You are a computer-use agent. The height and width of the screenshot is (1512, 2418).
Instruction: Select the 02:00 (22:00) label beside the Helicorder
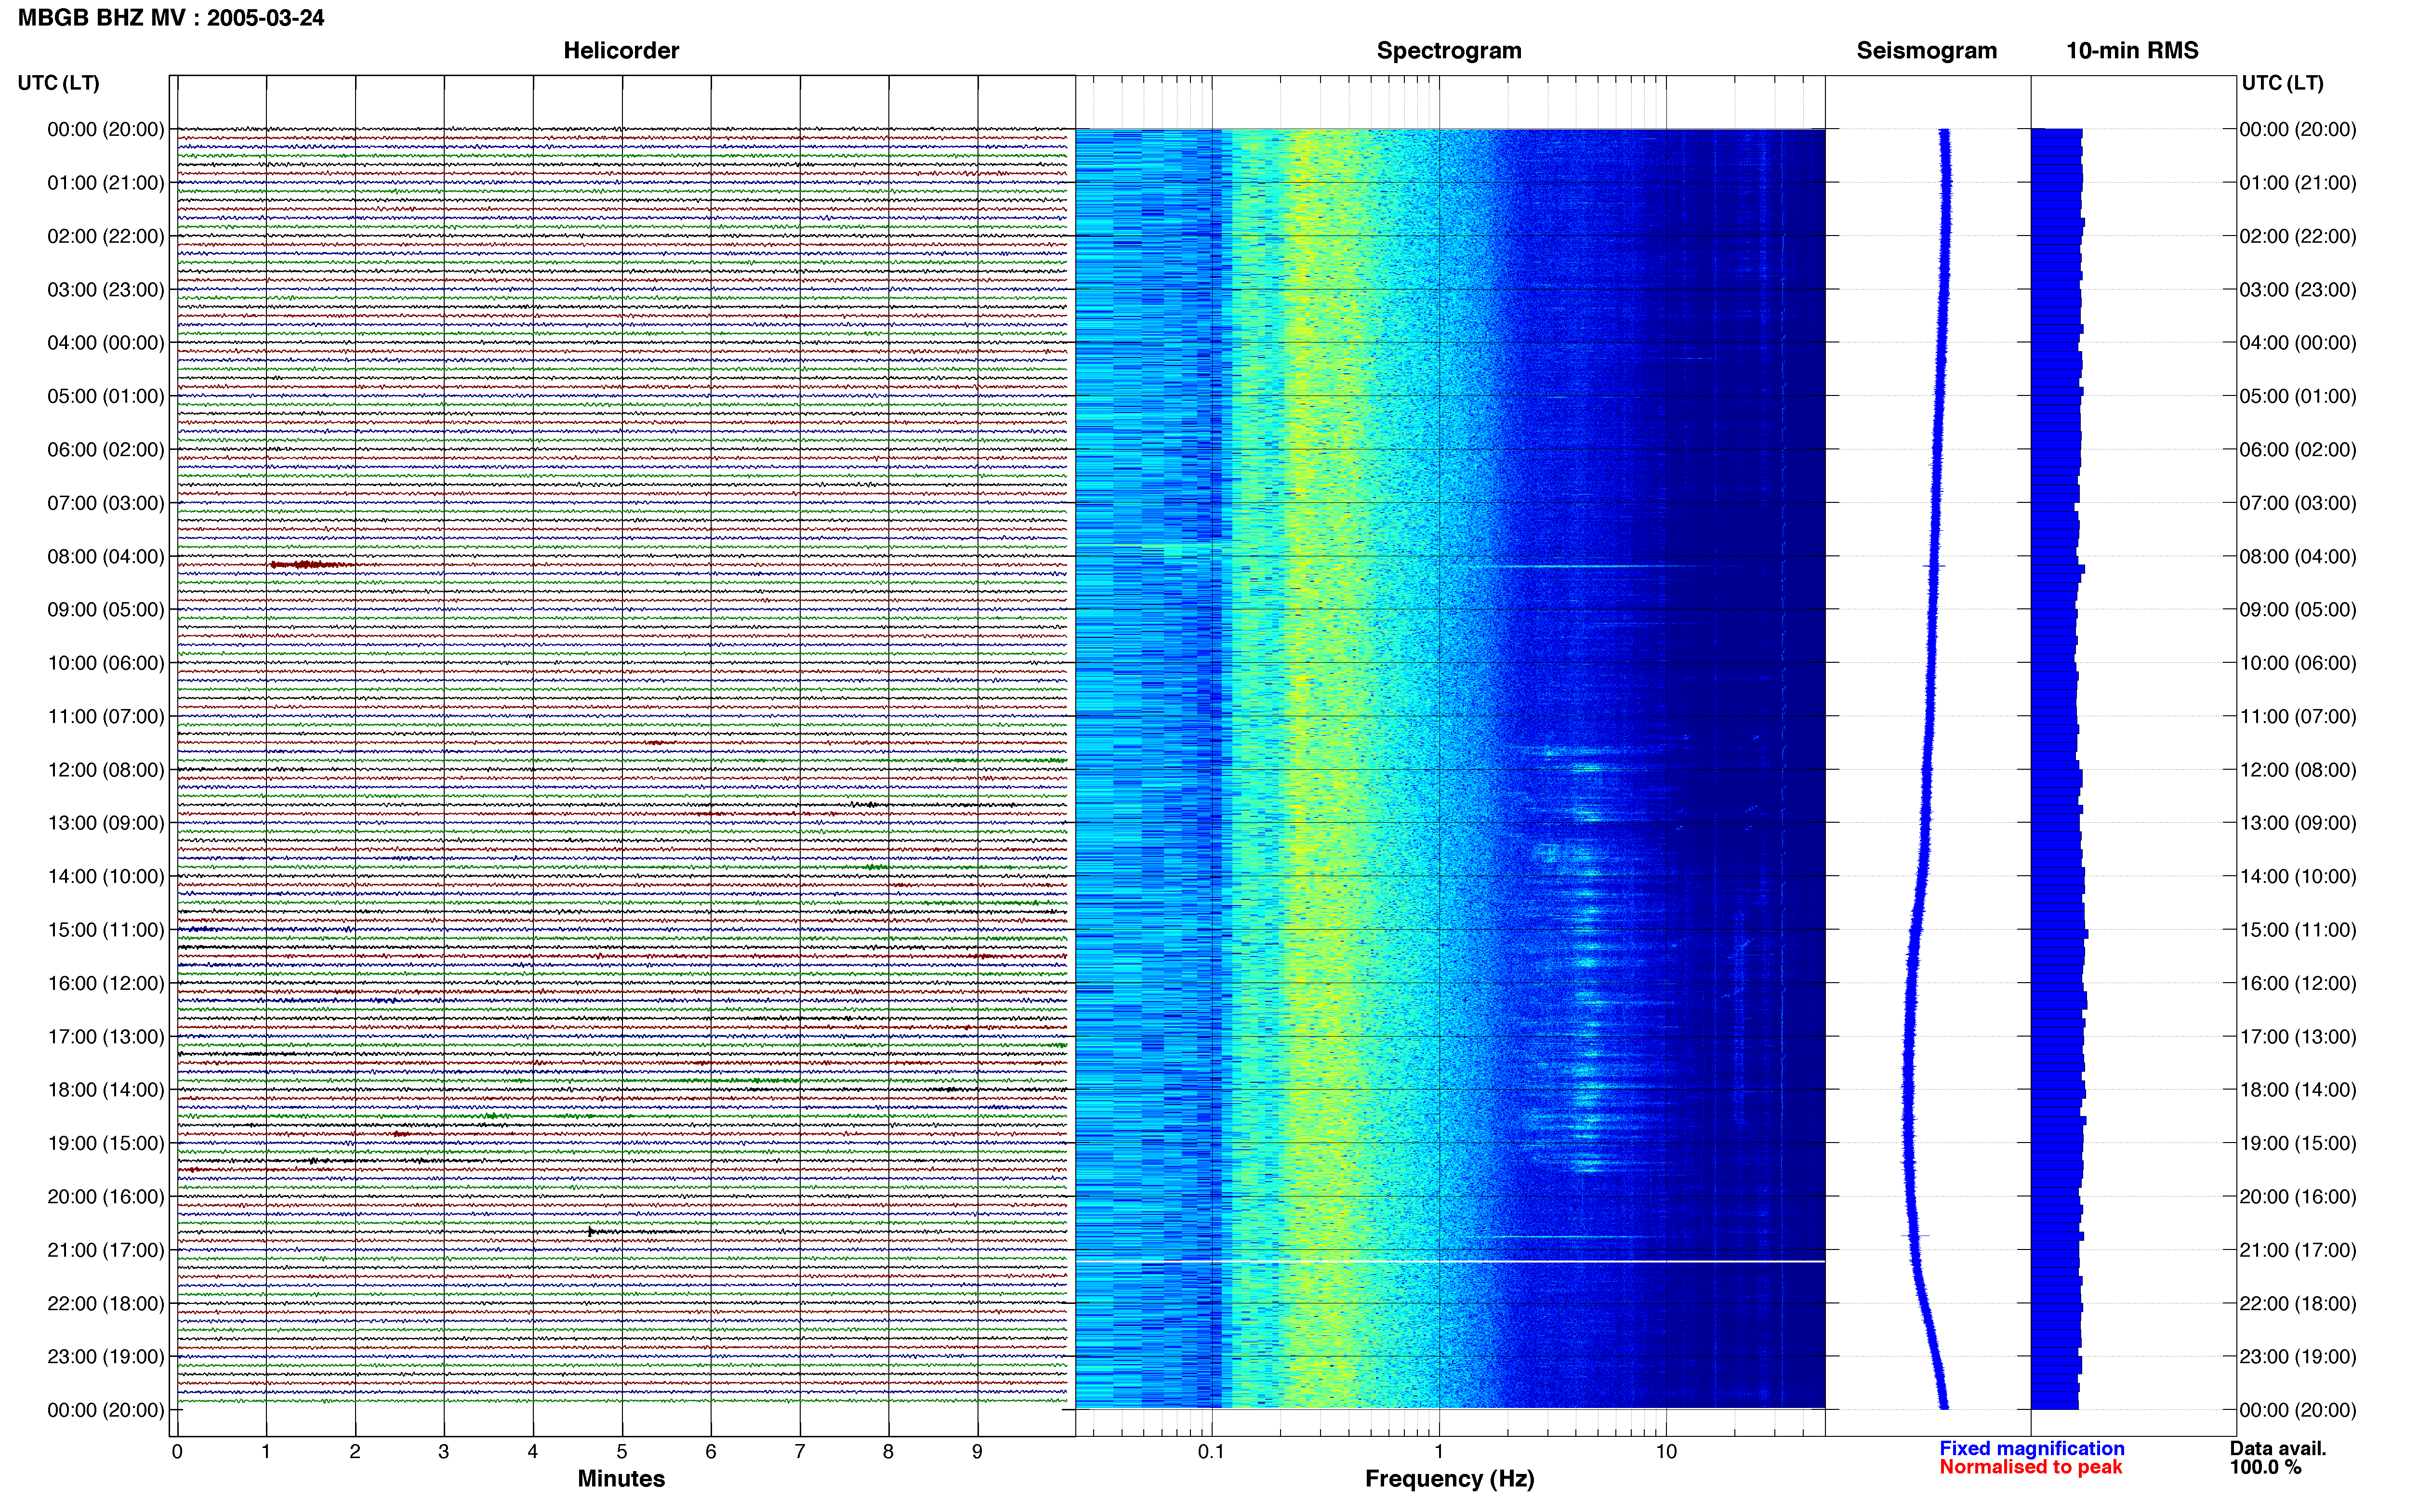[106, 236]
